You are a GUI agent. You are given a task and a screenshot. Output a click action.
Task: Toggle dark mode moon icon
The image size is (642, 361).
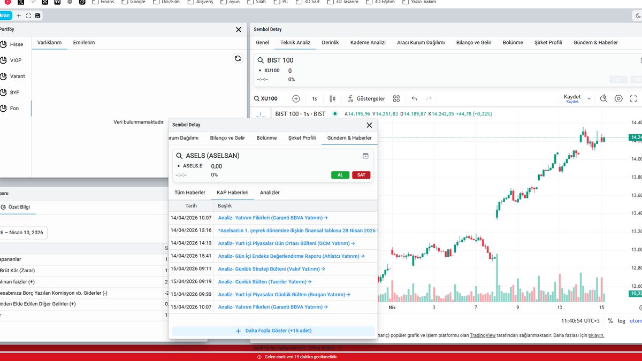click(x=637, y=16)
